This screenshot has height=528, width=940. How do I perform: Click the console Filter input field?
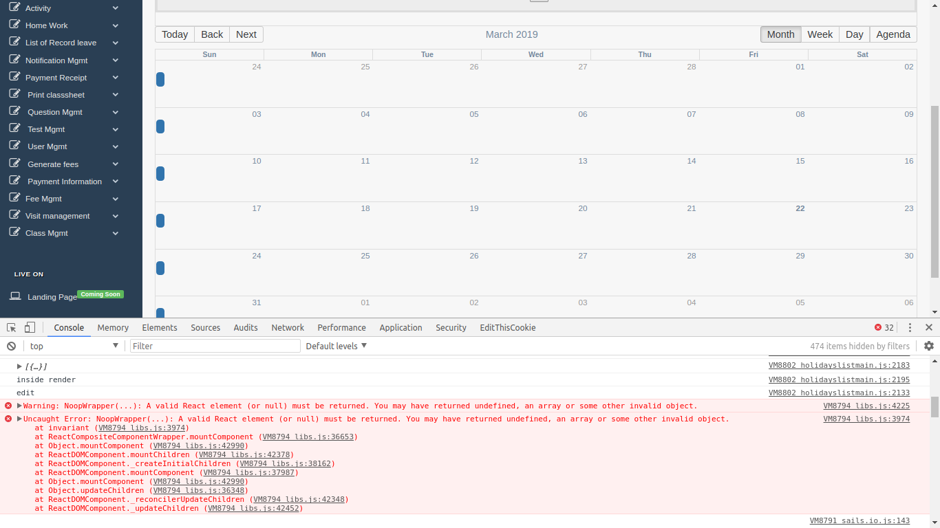pos(215,346)
